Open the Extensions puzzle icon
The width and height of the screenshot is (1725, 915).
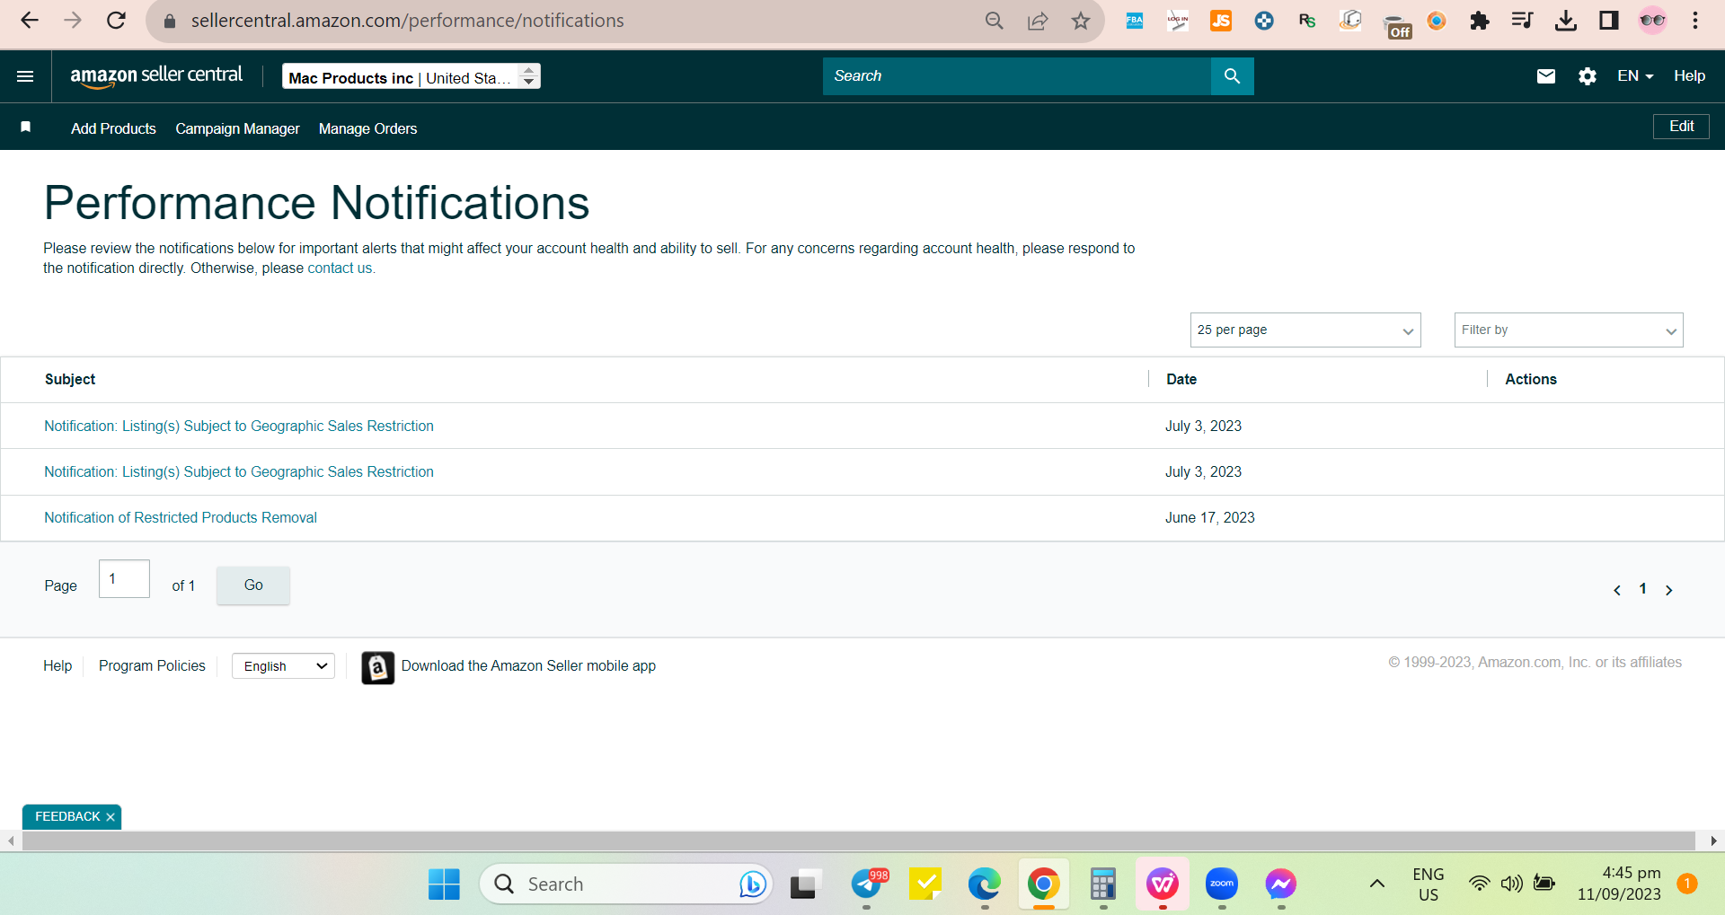click(x=1479, y=21)
